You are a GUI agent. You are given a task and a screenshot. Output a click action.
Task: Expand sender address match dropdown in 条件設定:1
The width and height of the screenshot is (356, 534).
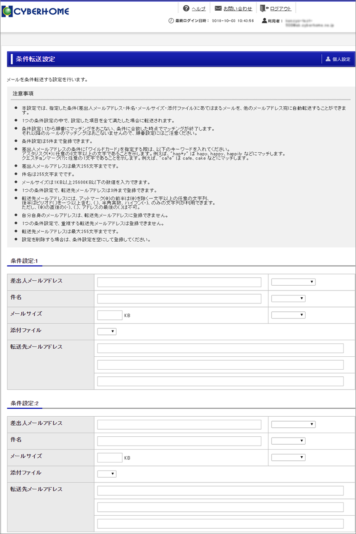(x=293, y=282)
